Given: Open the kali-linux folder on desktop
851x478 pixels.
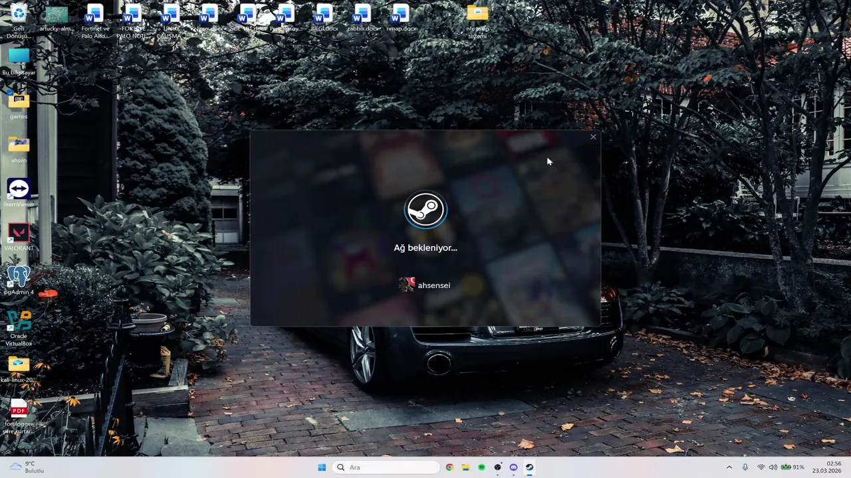Looking at the screenshot, I should tap(19, 369).
